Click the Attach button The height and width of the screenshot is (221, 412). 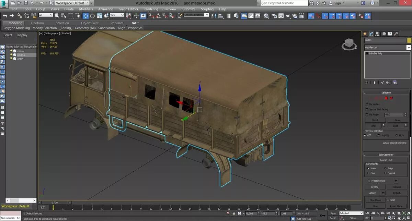tap(373, 193)
